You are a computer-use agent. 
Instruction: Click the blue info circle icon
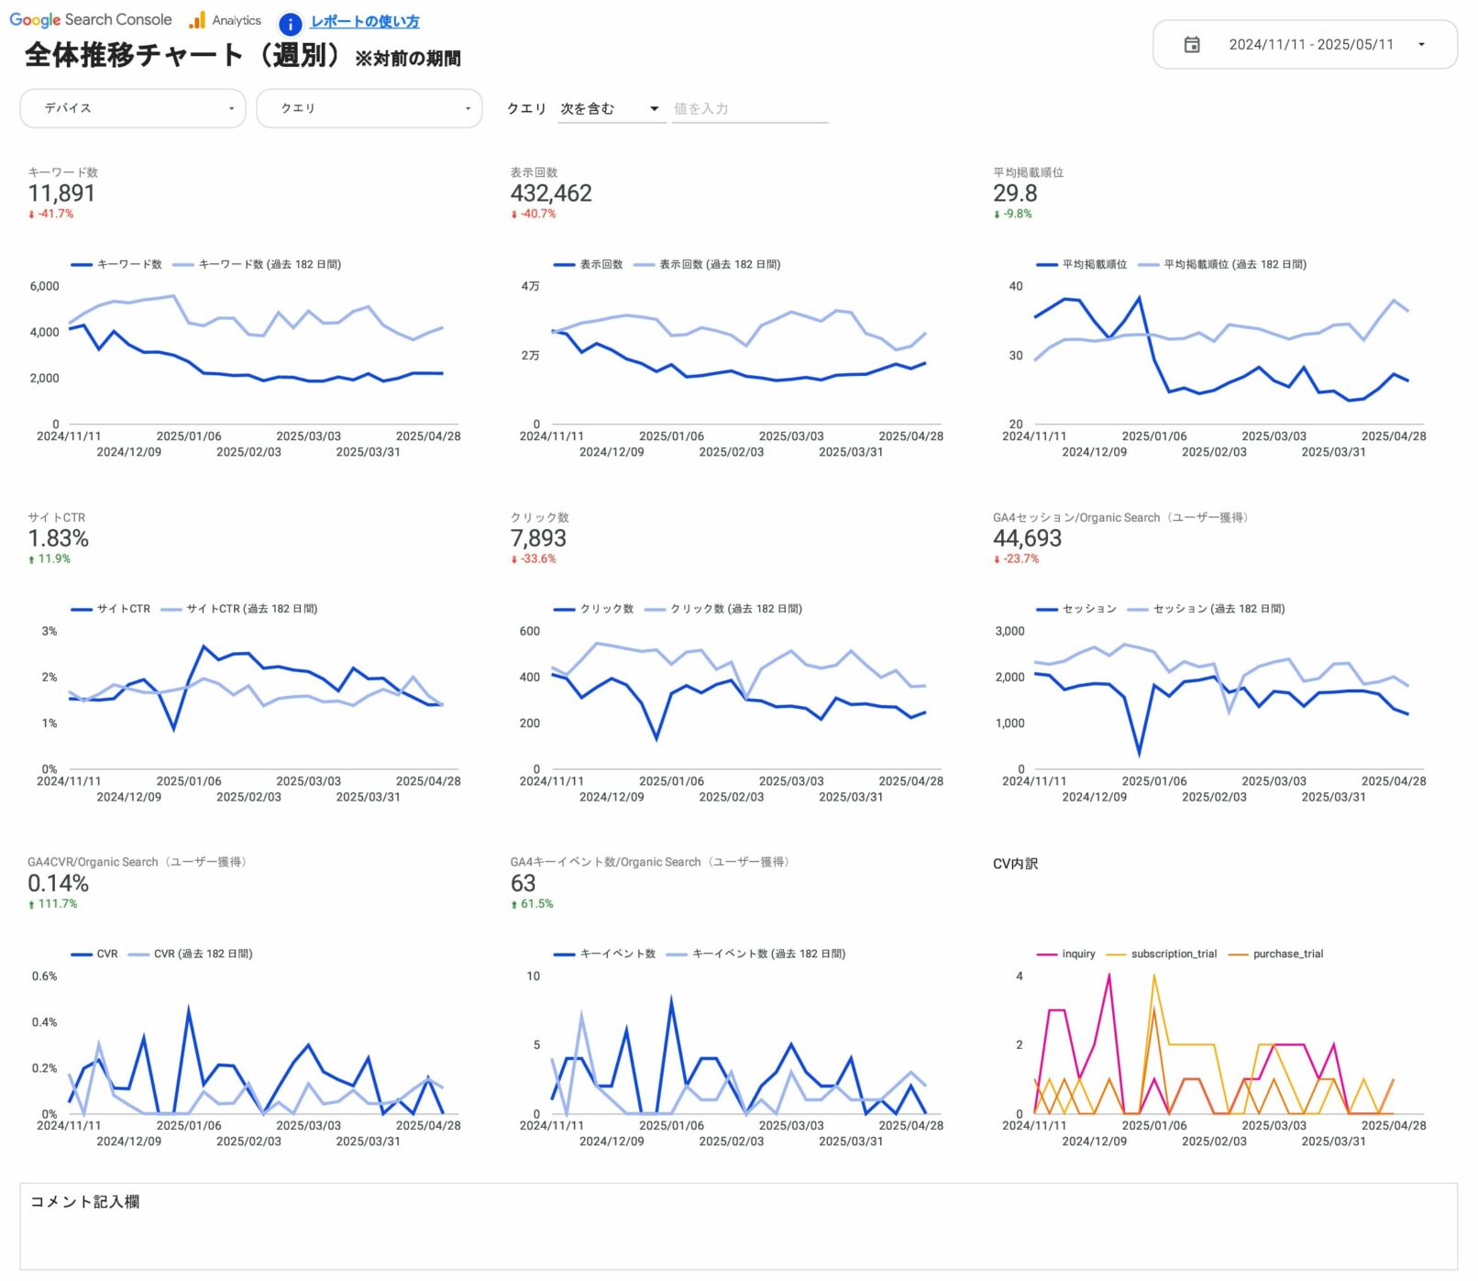pos(290,25)
